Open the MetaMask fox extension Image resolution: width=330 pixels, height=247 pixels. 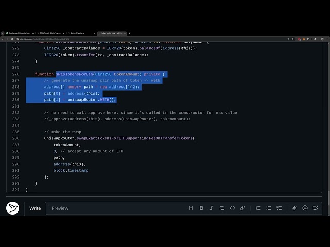click(304, 39)
